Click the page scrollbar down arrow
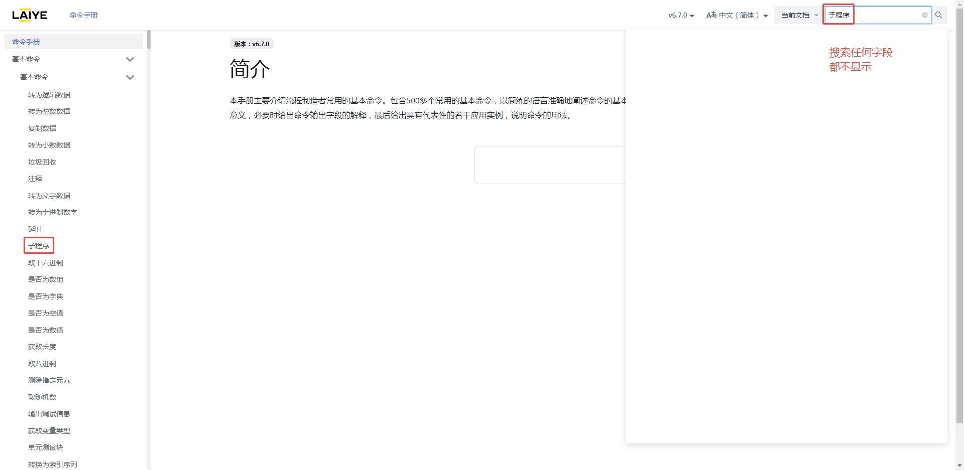This screenshot has width=964, height=470. 959,465
